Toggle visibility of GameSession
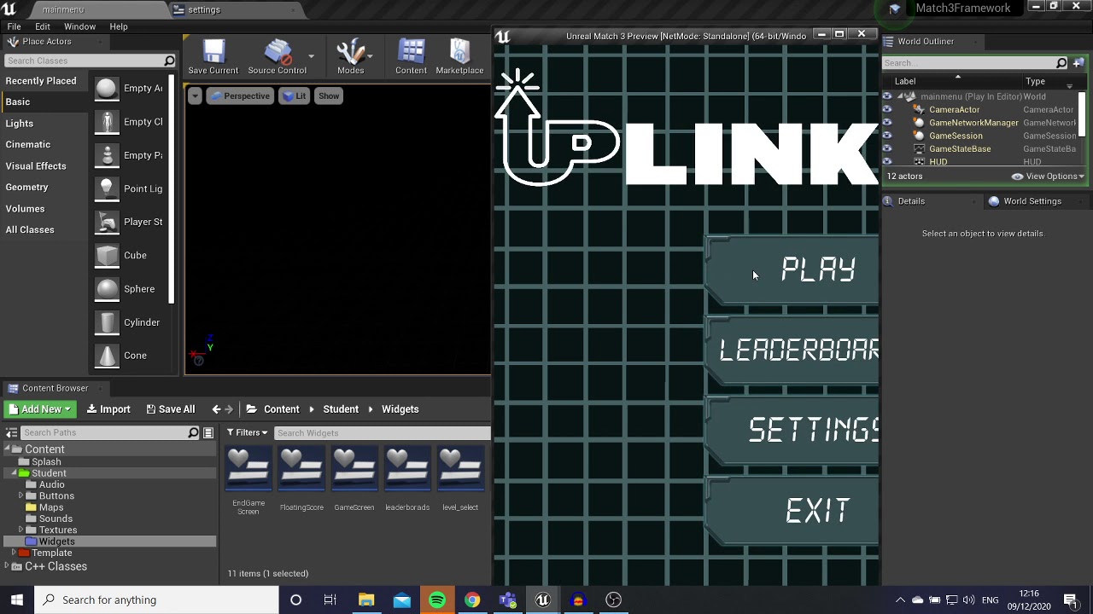Viewport: 1093px width, 614px height. click(x=887, y=136)
